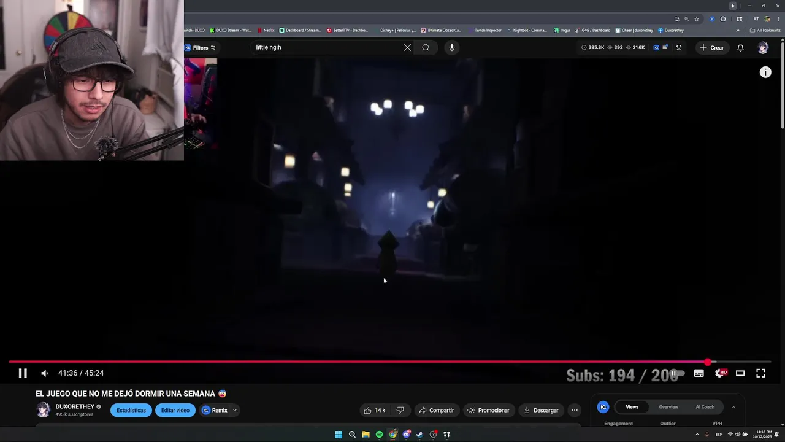Screen dimensions: 785x442
Task: Click the vidIQ logo in stats panel
Action: 603,407
